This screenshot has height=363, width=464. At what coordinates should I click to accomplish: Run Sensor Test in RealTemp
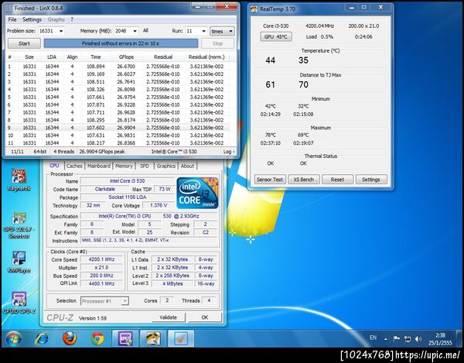click(x=270, y=180)
